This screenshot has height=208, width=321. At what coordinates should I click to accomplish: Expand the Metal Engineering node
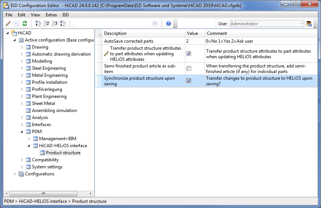[22, 75]
